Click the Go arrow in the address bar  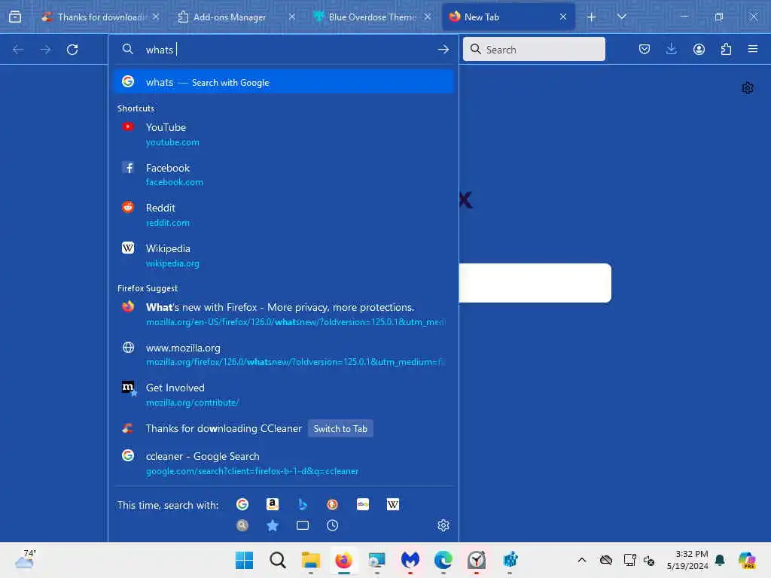pos(443,50)
